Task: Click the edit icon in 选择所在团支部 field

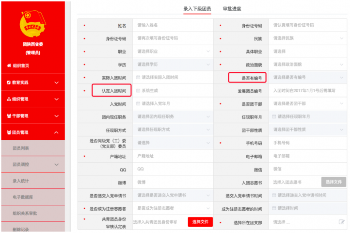Action: [341, 222]
